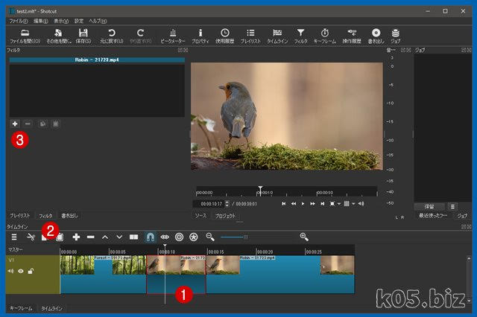Switch to the プロジェクト player tab
Image resolution: width=477 pixels, height=317 pixels.
point(226,215)
